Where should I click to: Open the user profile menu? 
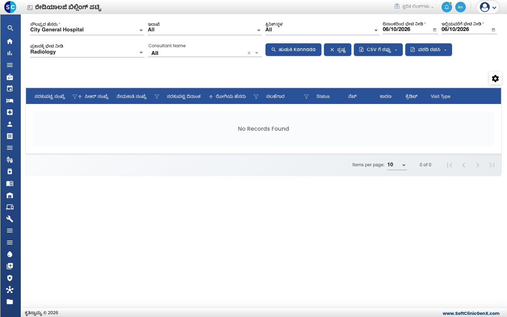[x=488, y=7]
